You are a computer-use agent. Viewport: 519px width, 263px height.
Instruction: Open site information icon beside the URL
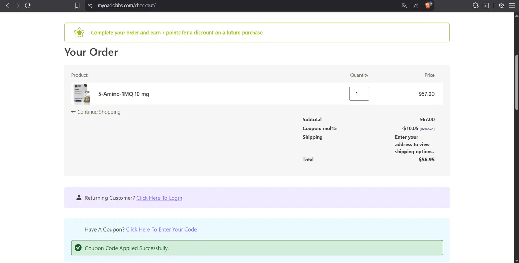pos(90,6)
